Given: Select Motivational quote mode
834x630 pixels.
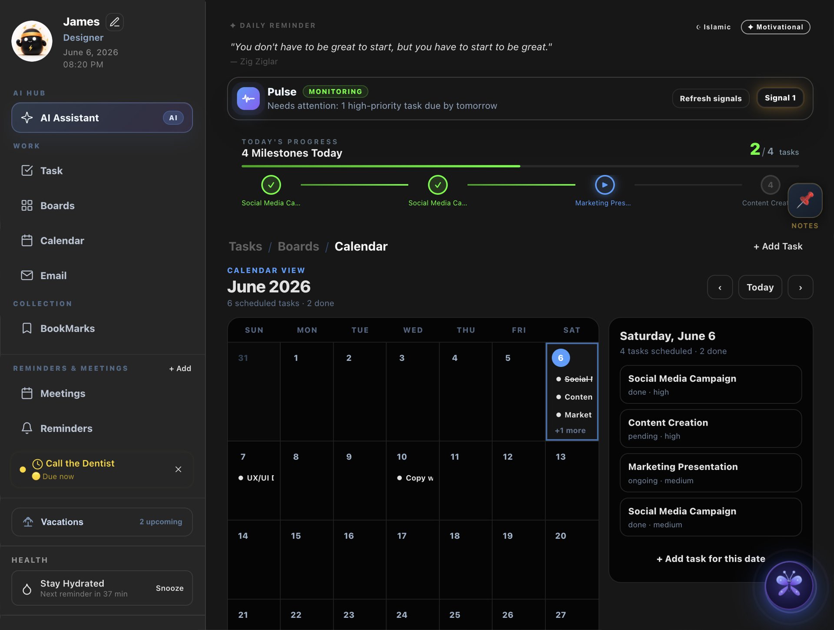Looking at the screenshot, I should [775, 27].
